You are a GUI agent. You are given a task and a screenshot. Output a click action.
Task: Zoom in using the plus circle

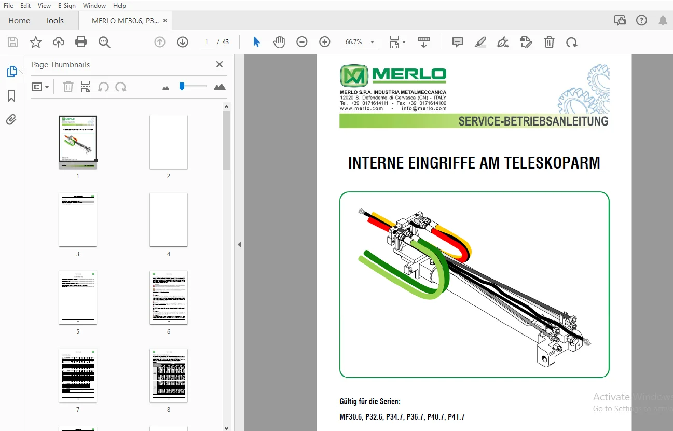(x=325, y=42)
